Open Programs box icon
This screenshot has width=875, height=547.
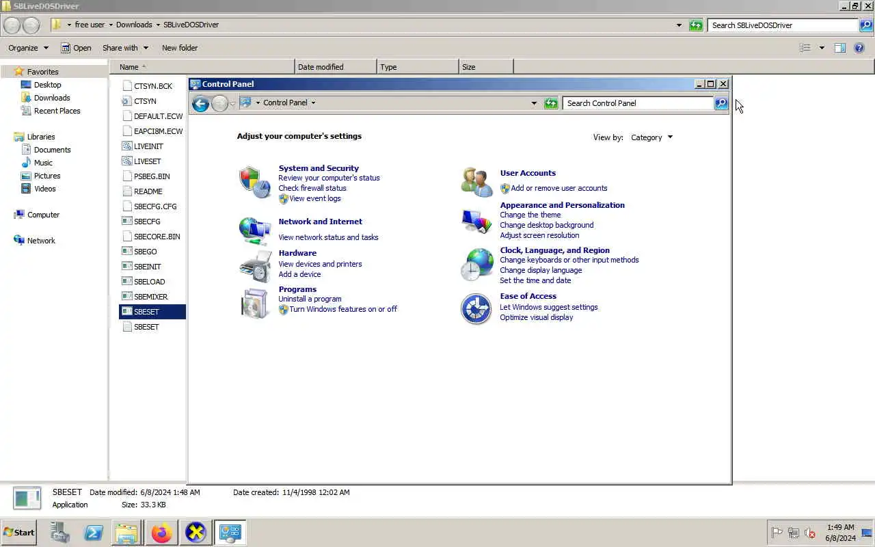254,303
